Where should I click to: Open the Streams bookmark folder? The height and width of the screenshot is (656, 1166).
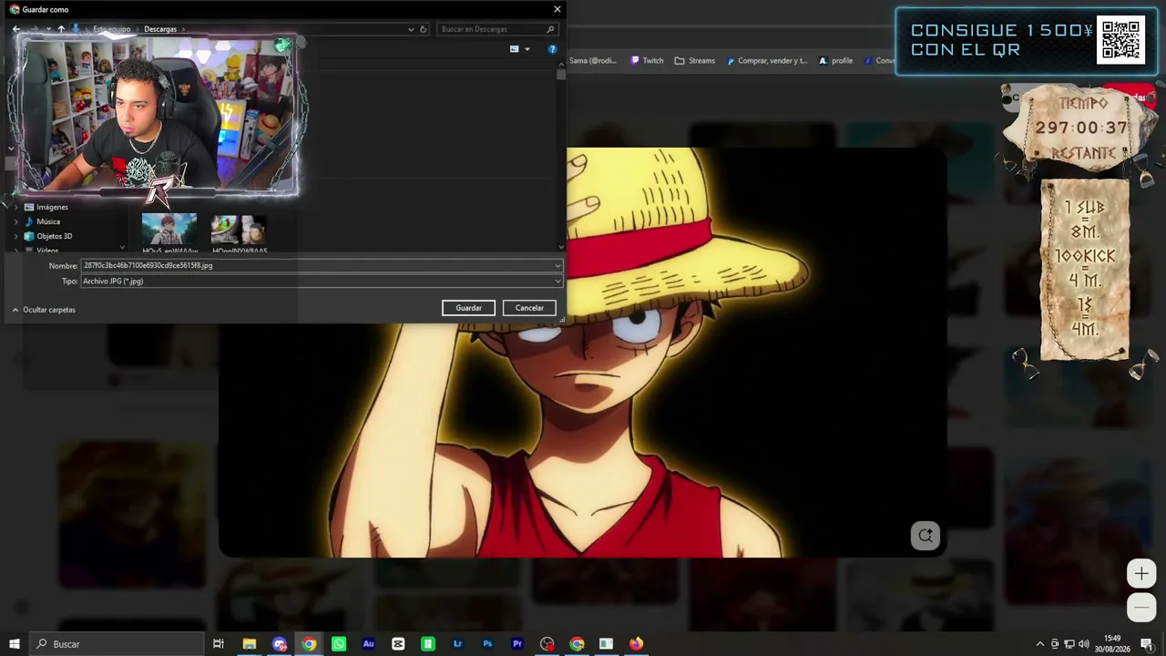[x=694, y=61]
